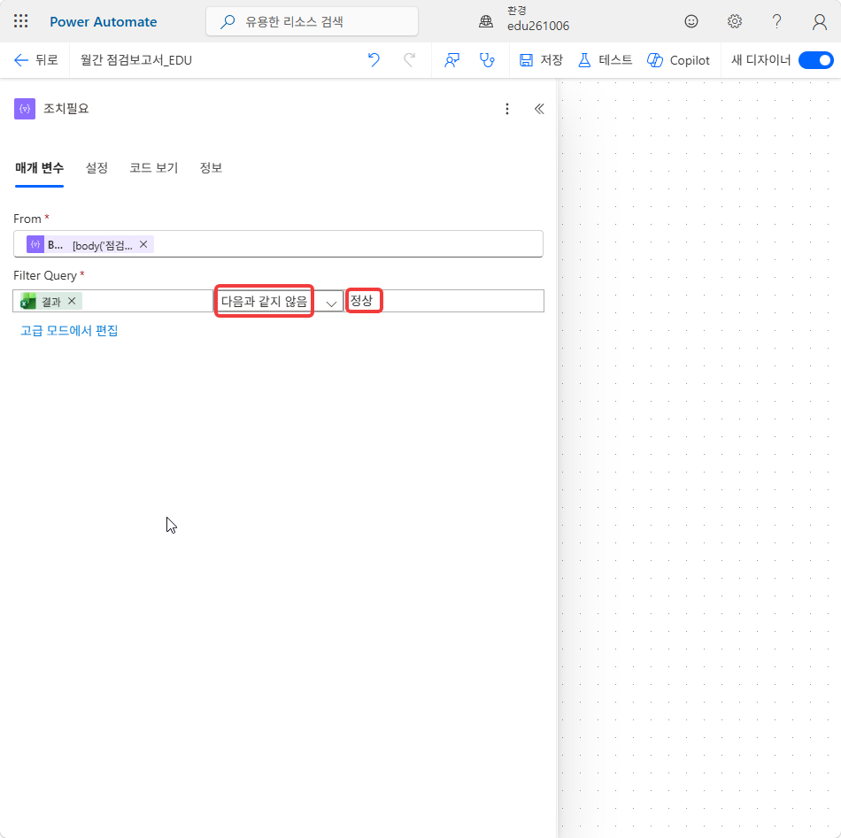841x838 pixels.
Task: Click the 조치필요 action purple icon
Action: tap(25, 109)
